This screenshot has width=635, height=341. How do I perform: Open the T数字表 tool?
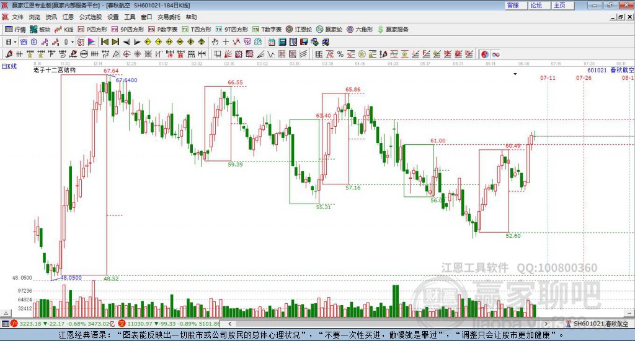(267, 30)
